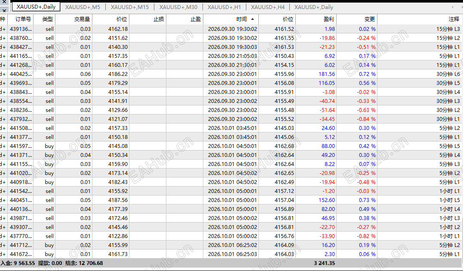The height and width of the screenshot is (271, 463).
Task: Click the change value -0.84 %
Action: point(366,119)
